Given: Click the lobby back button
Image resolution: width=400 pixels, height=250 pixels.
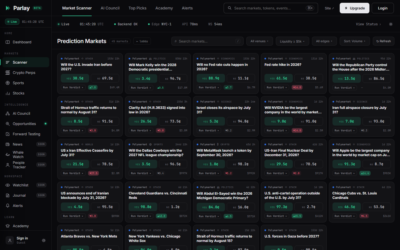Looking at the screenshot, I should pos(142,41).
